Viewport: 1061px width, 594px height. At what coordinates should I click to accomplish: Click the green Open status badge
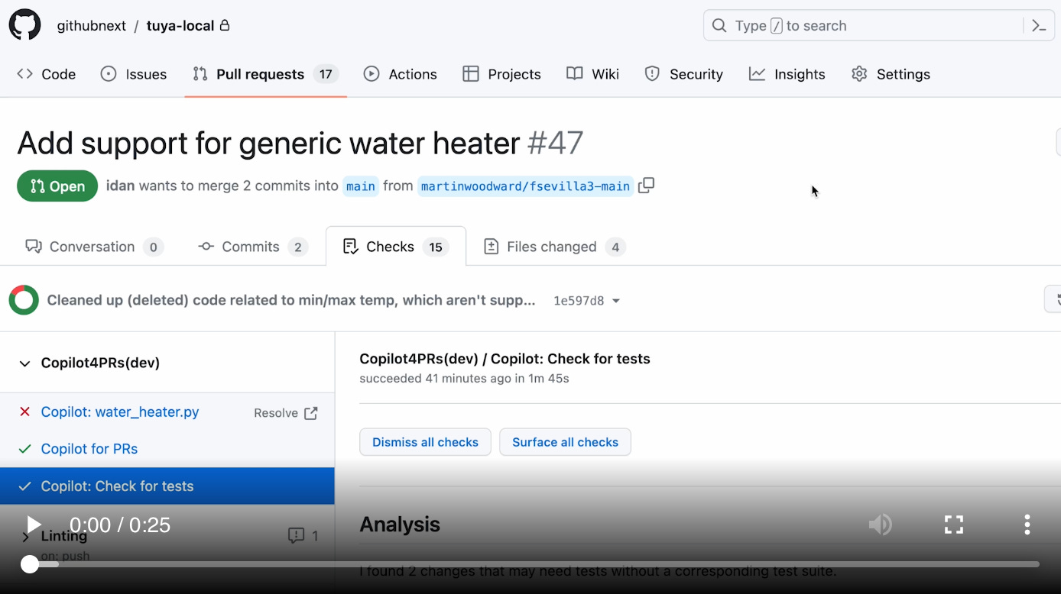pos(57,186)
